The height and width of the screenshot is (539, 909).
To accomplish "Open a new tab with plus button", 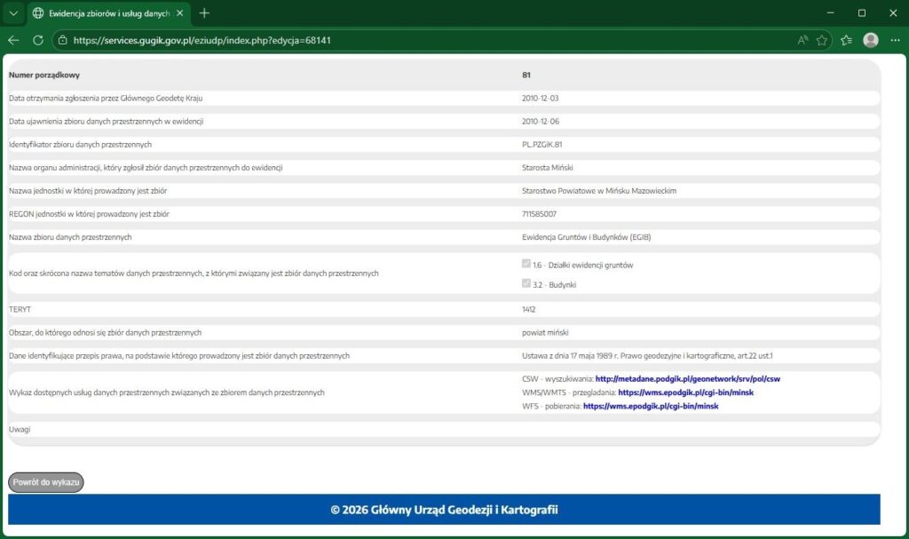I will point(204,13).
